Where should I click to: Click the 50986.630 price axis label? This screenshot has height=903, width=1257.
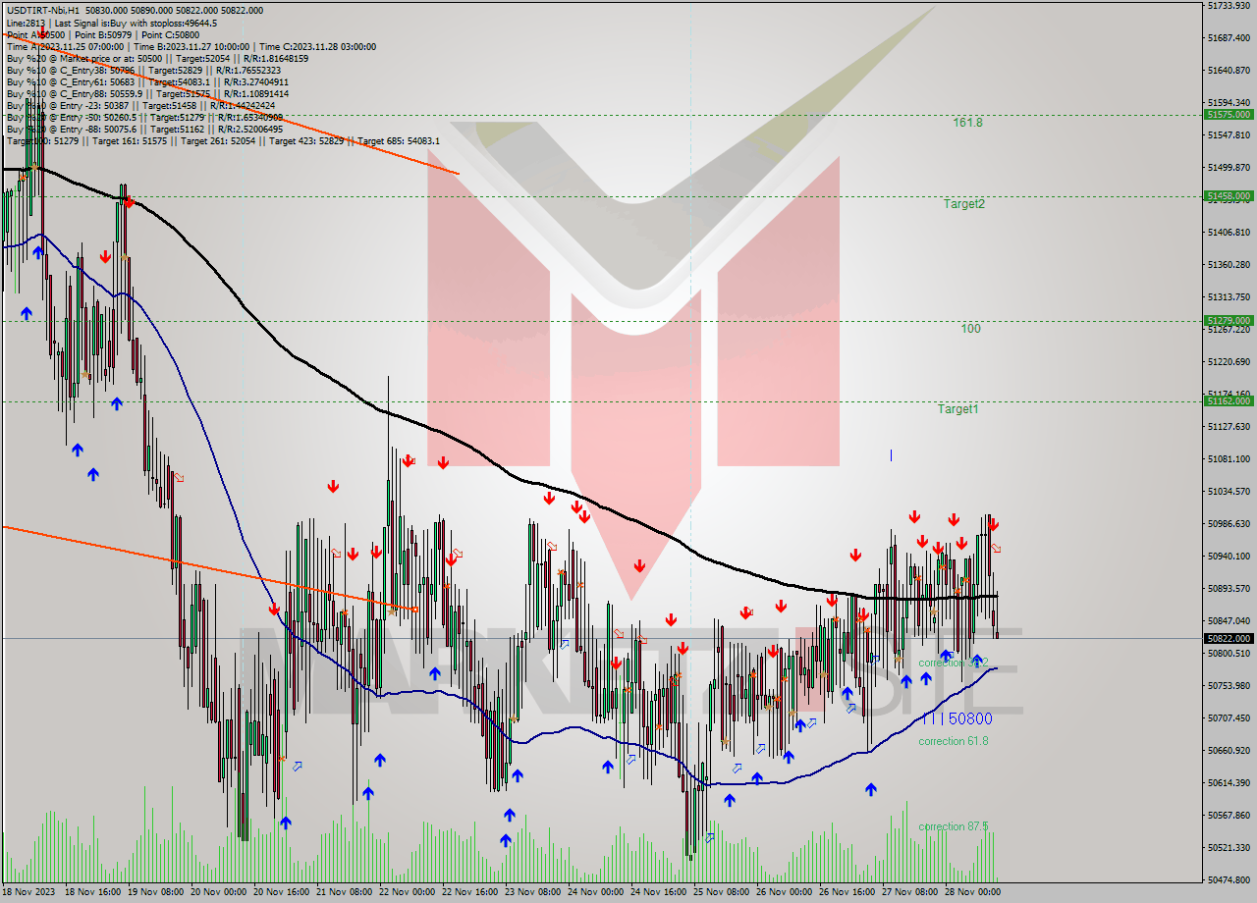[x=1228, y=524]
